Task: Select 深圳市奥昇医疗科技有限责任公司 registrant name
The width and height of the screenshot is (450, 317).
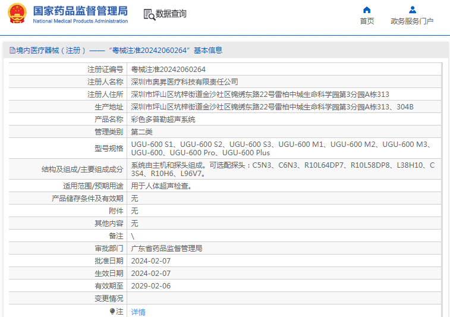Action: tap(184, 82)
